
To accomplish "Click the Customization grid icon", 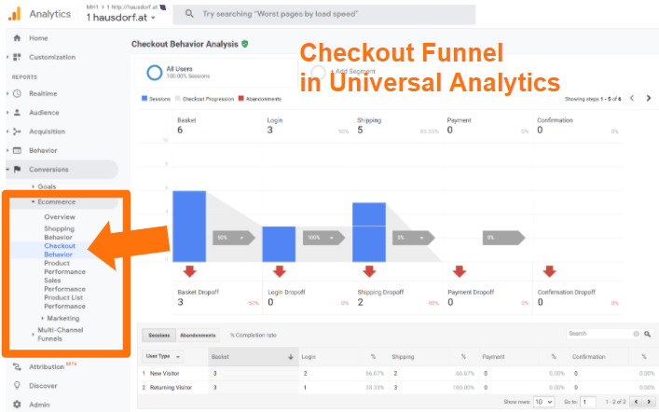I will click(17, 57).
